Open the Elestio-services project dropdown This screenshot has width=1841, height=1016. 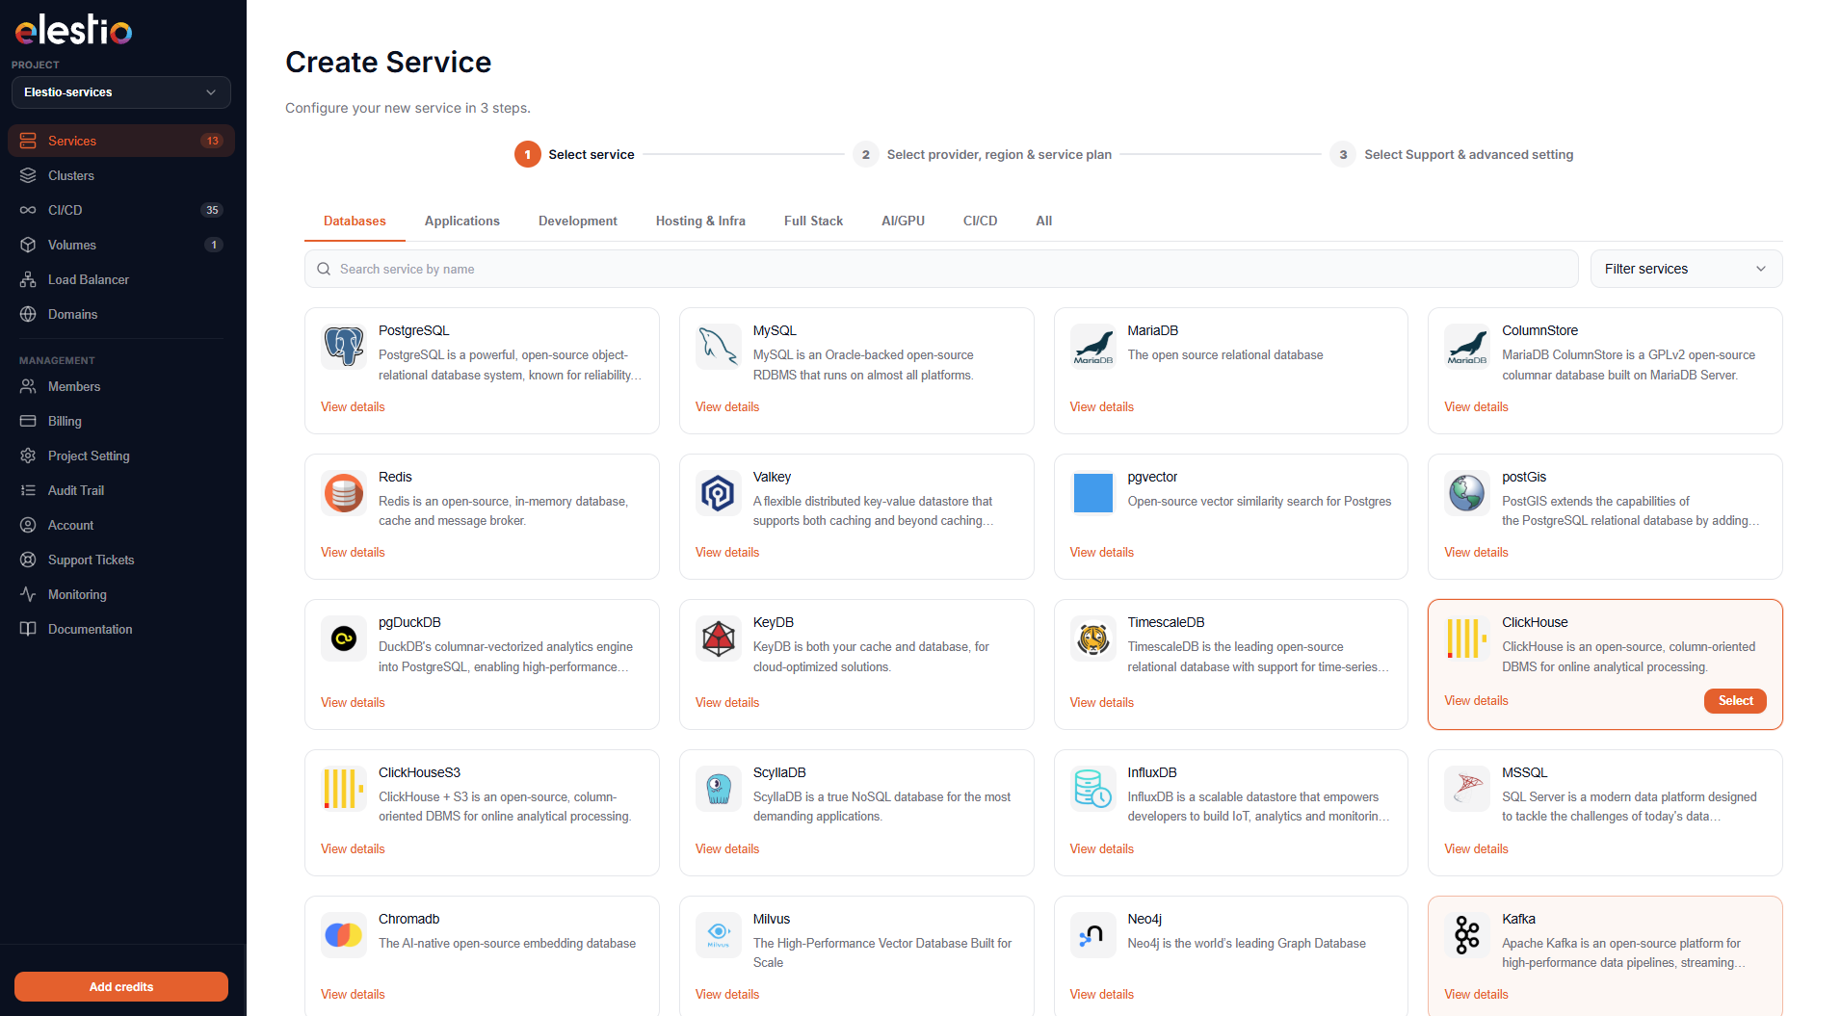[x=121, y=92]
